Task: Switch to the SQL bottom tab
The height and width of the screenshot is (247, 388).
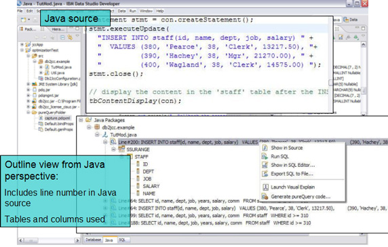Action: click(121, 240)
